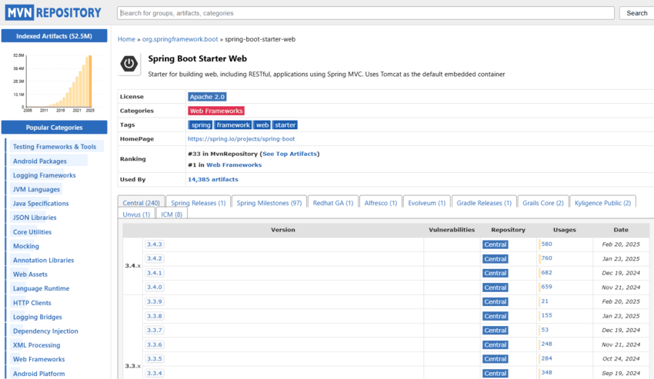This screenshot has height=379, width=654.
Task: Open Java Specifications category
Action: pos(41,204)
